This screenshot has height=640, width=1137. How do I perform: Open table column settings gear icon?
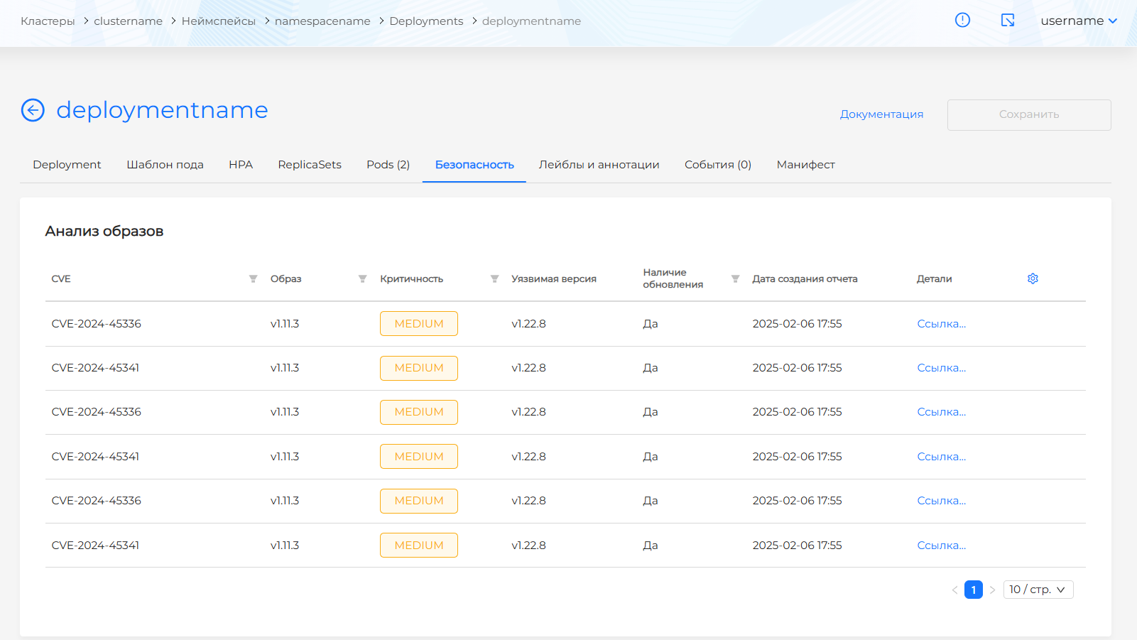tap(1033, 278)
